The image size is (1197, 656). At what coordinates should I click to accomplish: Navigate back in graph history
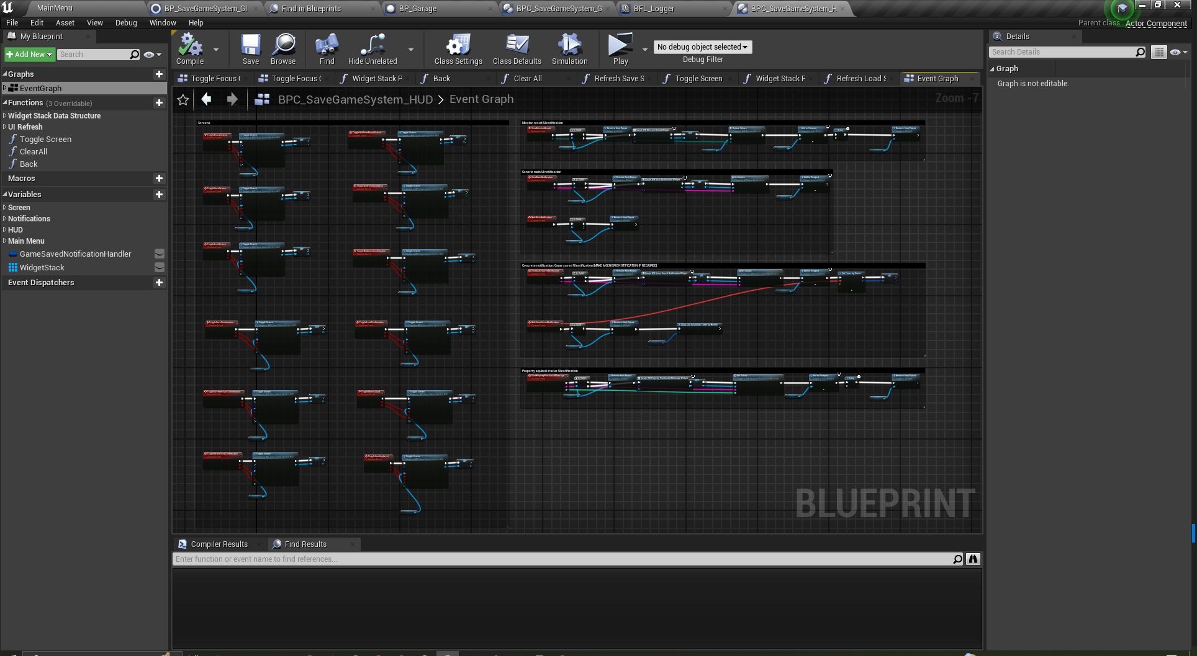pyautogui.click(x=207, y=99)
